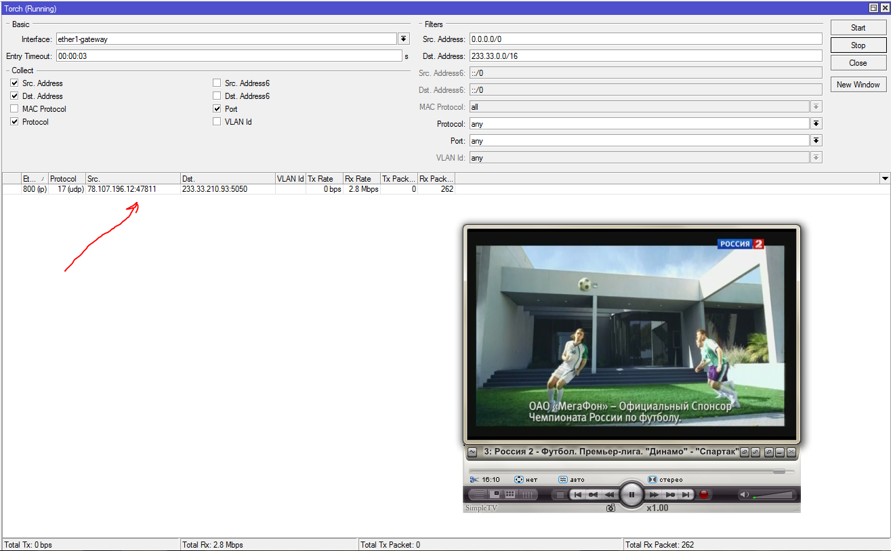Enable the MAC Protocol checkbox

point(14,108)
